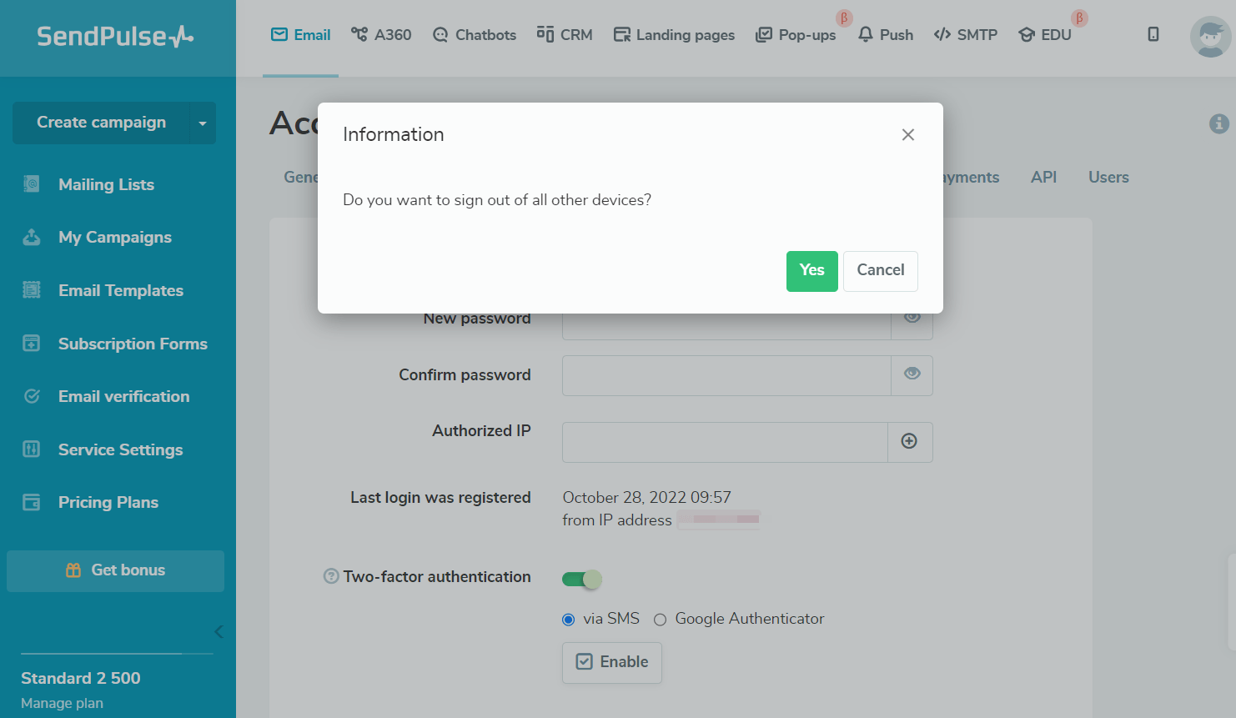Click the Authorized IP input field
Image resolution: width=1236 pixels, height=718 pixels.
click(725, 442)
